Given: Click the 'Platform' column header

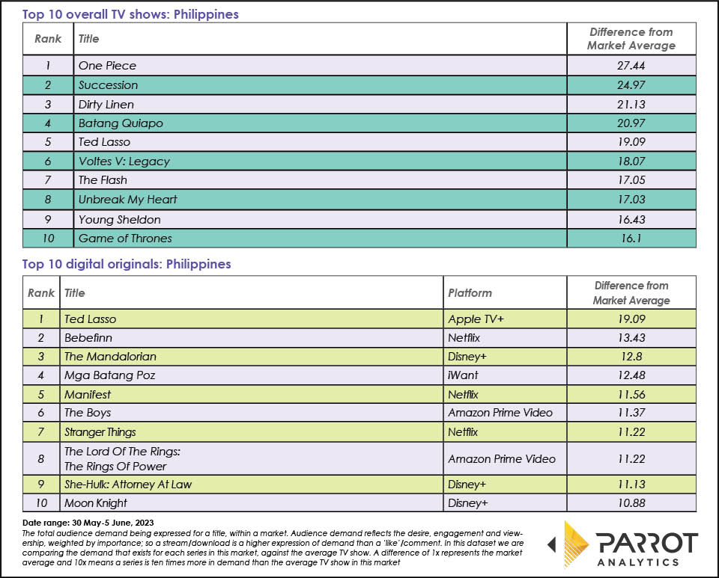Looking at the screenshot, I should pyautogui.click(x=470, y=293).
